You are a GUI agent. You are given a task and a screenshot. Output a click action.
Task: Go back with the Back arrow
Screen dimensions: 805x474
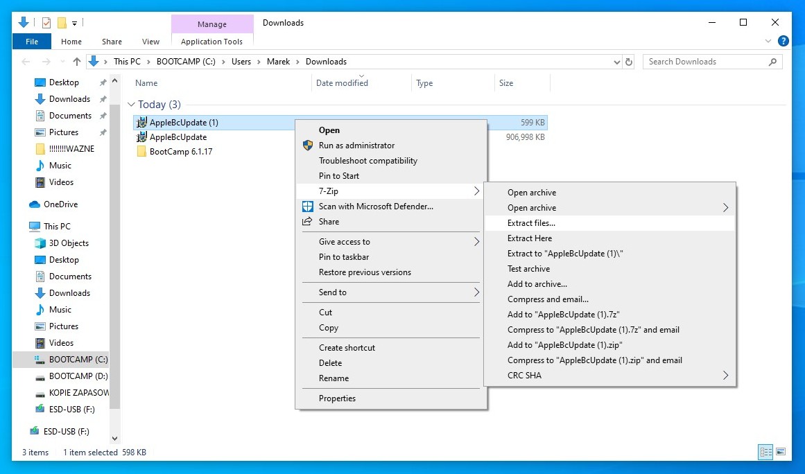click(26, 62)
